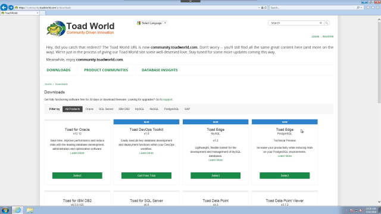Click the browser Back arrow button
This screenshot has width=381, height=214.
(4, 8)
